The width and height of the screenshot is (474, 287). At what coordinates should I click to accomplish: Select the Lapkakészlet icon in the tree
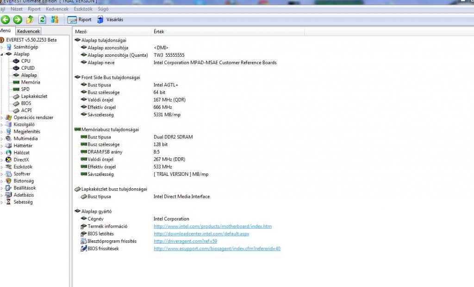pos(16,96)
